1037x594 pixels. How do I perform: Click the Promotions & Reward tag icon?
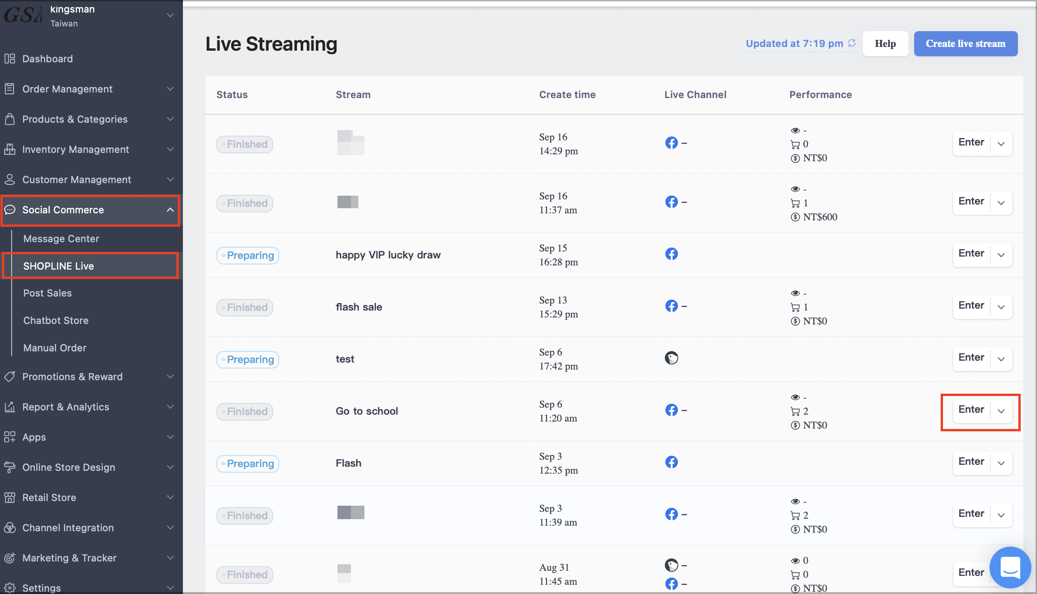pyautogui.click(x=10, y=376)
